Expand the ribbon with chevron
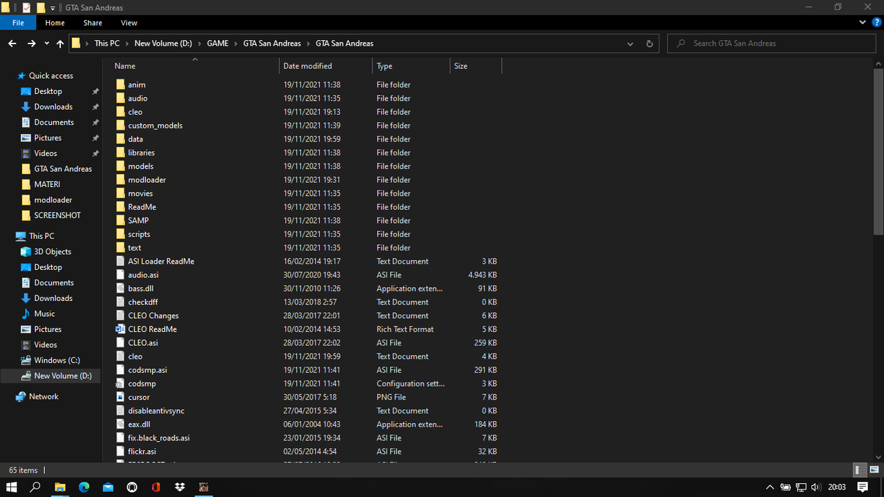The width and height of the screenshot is (884, 497). [863, 23]
